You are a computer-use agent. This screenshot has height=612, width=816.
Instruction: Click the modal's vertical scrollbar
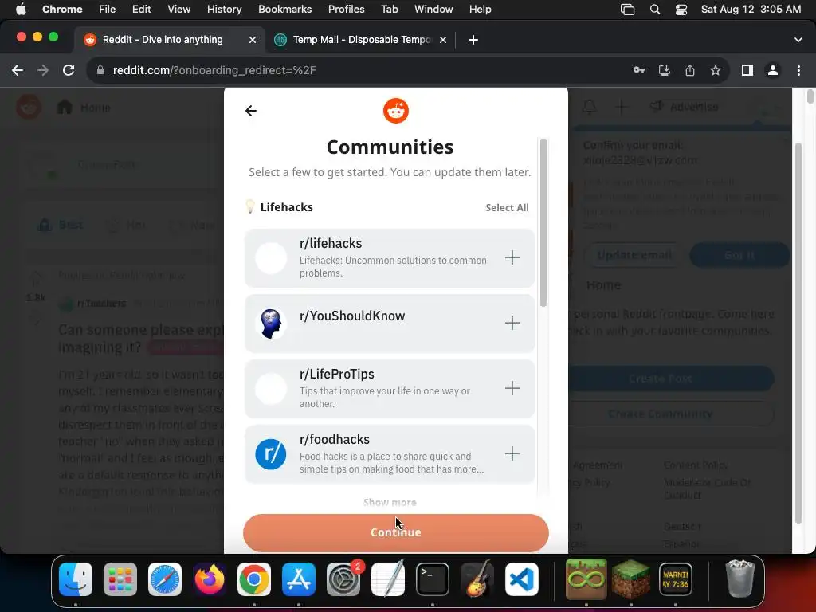[x=543, y=223]
